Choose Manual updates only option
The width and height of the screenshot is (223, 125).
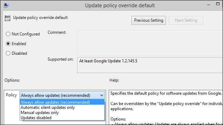(x=62, y=113)
